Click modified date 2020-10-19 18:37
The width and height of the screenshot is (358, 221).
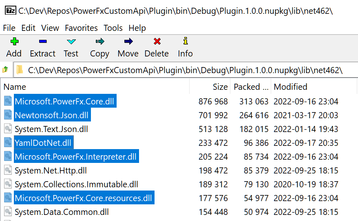pos(306,184)
